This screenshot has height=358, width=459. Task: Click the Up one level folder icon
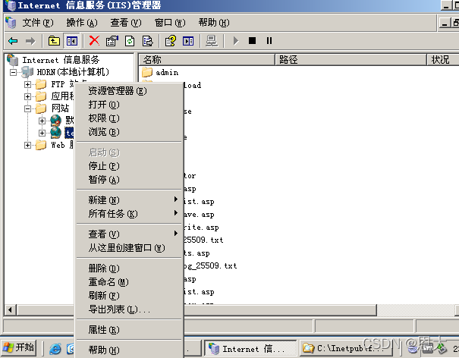coord(54,41)
